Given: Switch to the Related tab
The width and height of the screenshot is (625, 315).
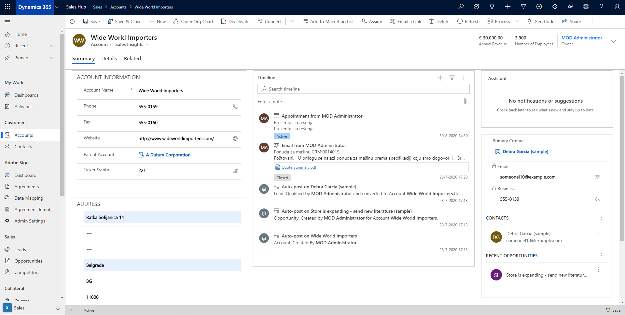Looking at the screenshot, I should pyautogui.click(x=132, y=59).
